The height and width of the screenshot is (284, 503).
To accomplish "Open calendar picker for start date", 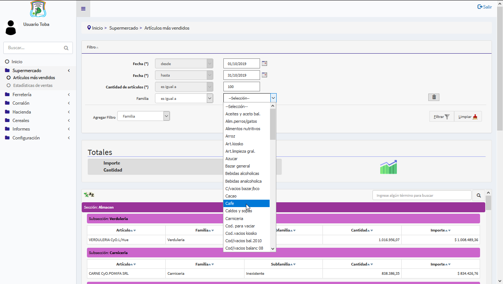I will (x=264, y=64).
